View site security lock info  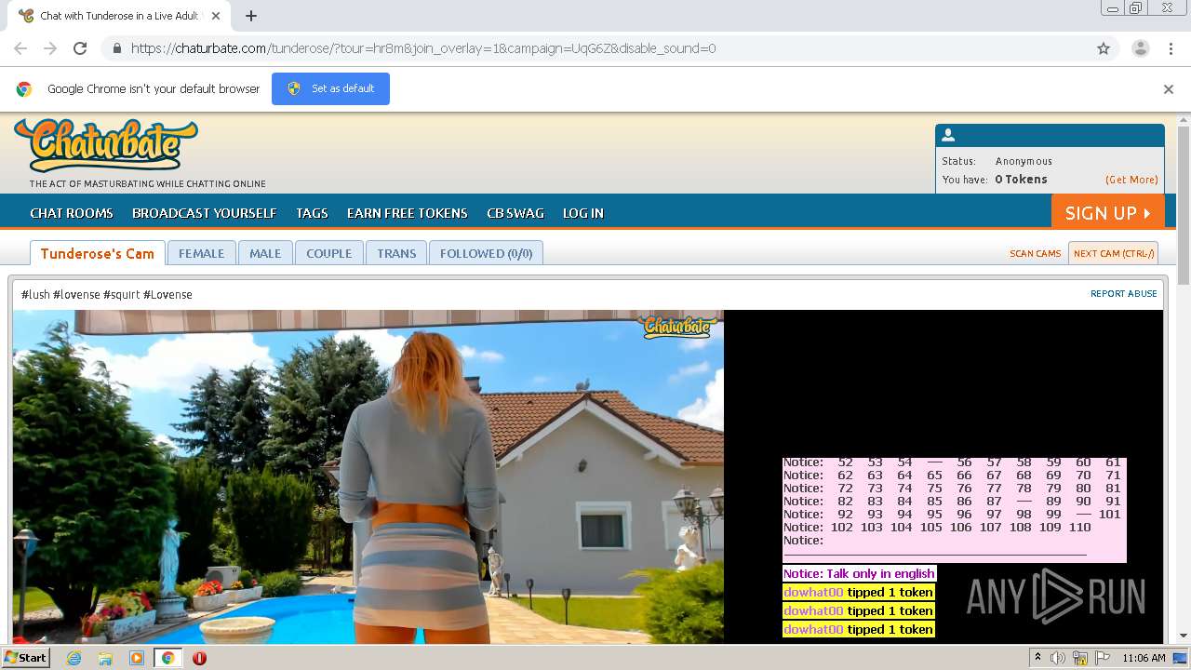tap(116, 48)
